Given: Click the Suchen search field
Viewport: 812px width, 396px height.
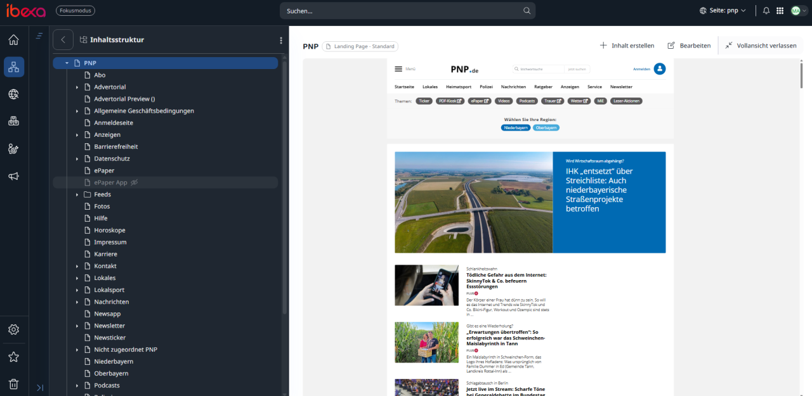Looking at the screenshot, I should (403, 11).
